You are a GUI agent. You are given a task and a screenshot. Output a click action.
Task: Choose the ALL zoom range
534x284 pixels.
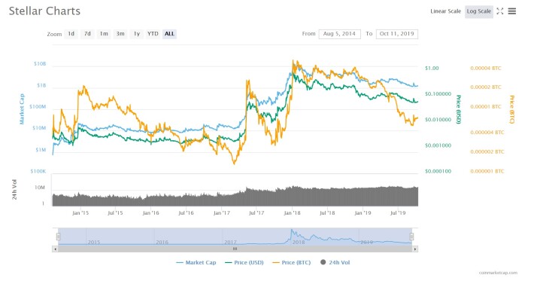(x=169, y=34)
